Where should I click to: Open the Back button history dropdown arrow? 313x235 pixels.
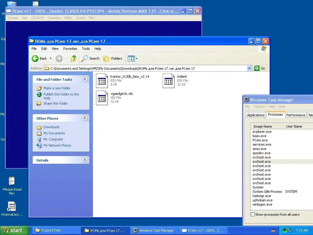(50, 58)
